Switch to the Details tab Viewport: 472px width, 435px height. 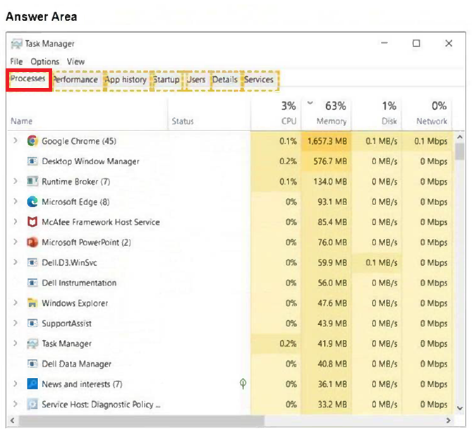(225, 80)
